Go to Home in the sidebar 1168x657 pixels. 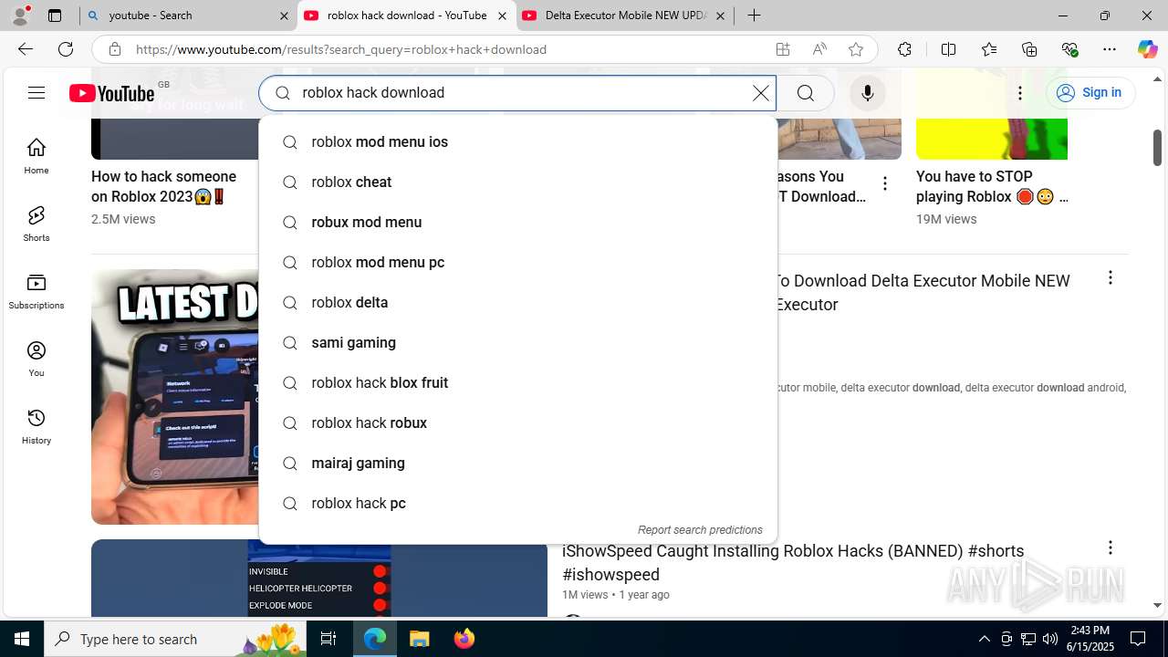(36, 156)
